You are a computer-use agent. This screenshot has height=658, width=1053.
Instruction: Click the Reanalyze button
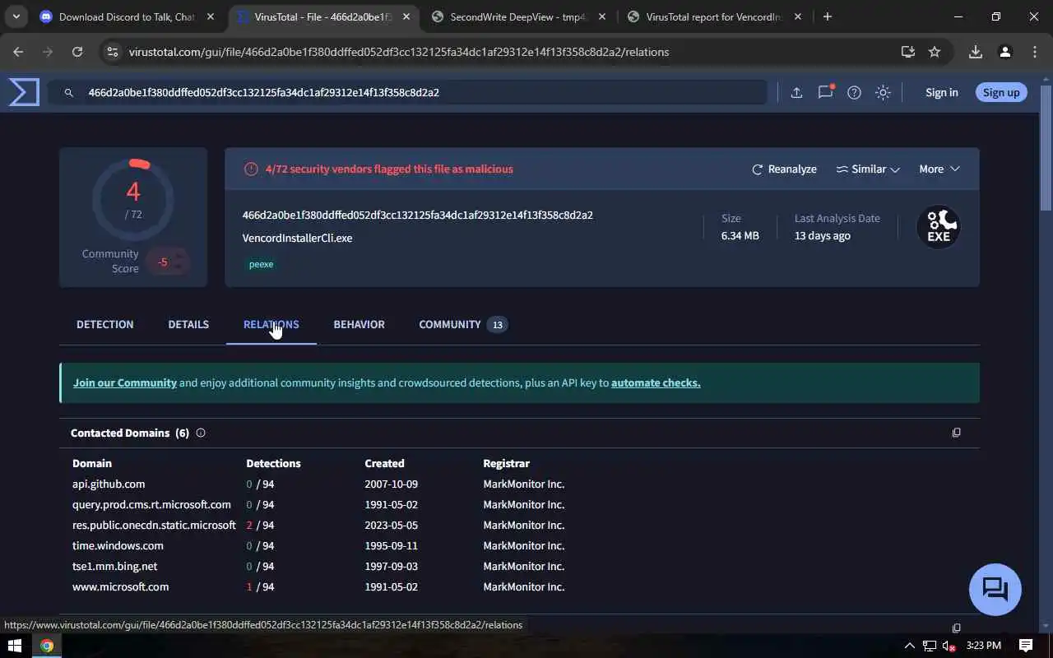point(784,169)
